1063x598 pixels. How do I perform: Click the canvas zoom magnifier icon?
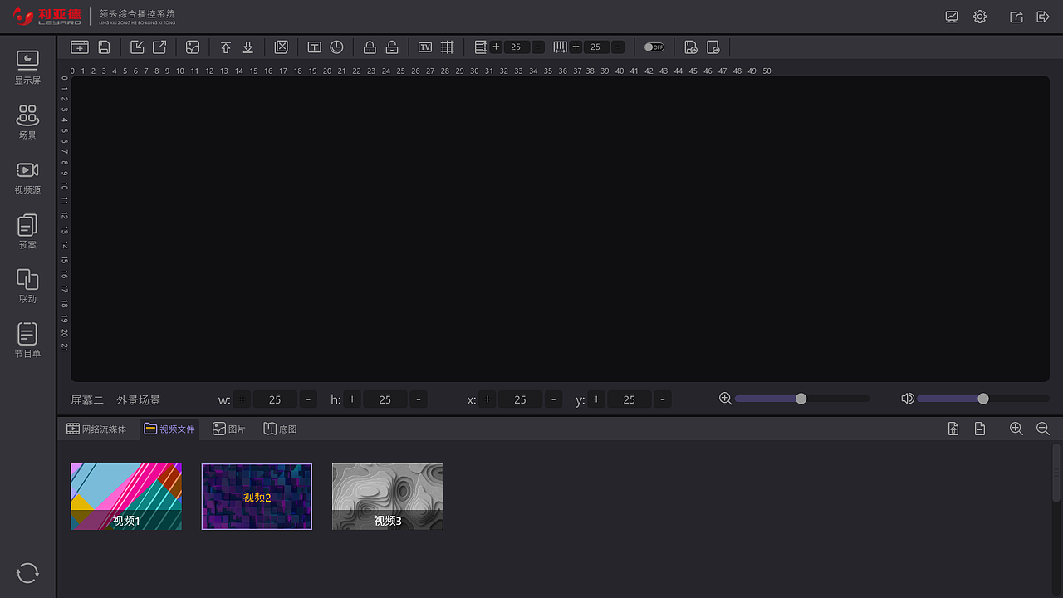click(x=725, y=399)
